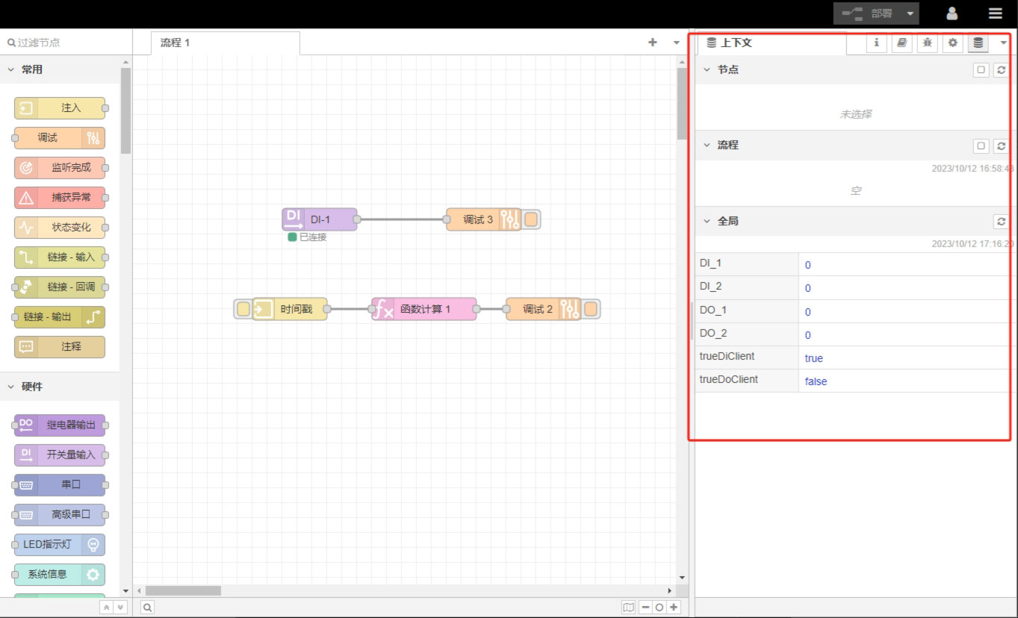Collapse the 硬件 palette category
Screen dimensions: 1018x618
11,387
